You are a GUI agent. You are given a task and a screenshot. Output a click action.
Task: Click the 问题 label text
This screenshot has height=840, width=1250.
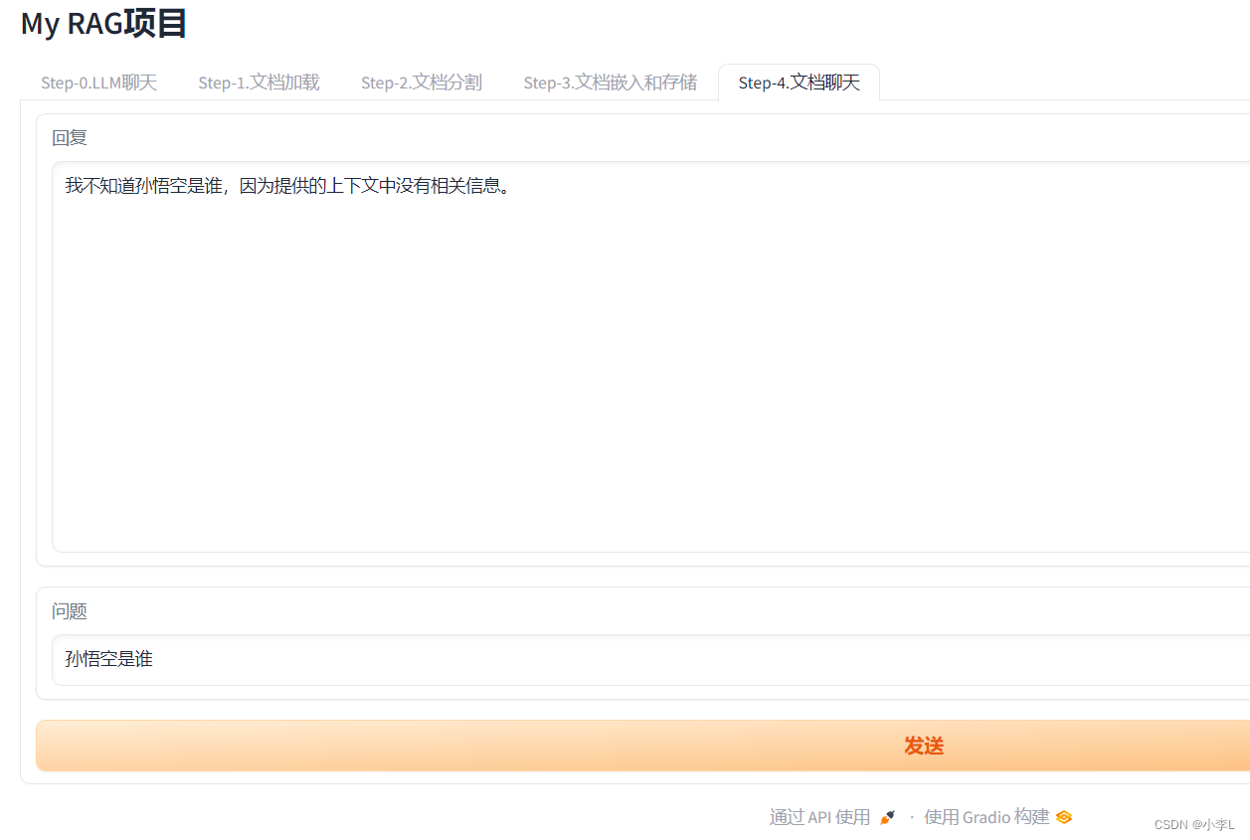(70, 611)
